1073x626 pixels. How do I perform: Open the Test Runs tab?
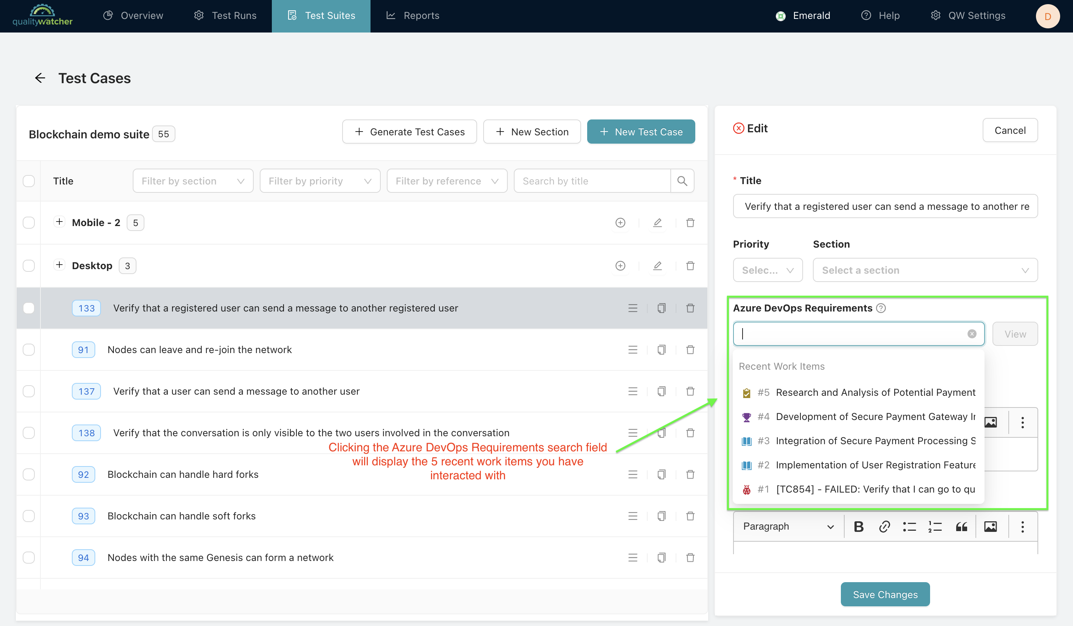pyautogui.click(x=225, y=16)
